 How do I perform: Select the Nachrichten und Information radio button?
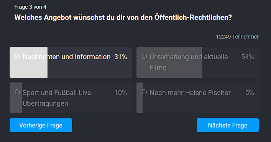pyautogui.click(x=17, y=56)
